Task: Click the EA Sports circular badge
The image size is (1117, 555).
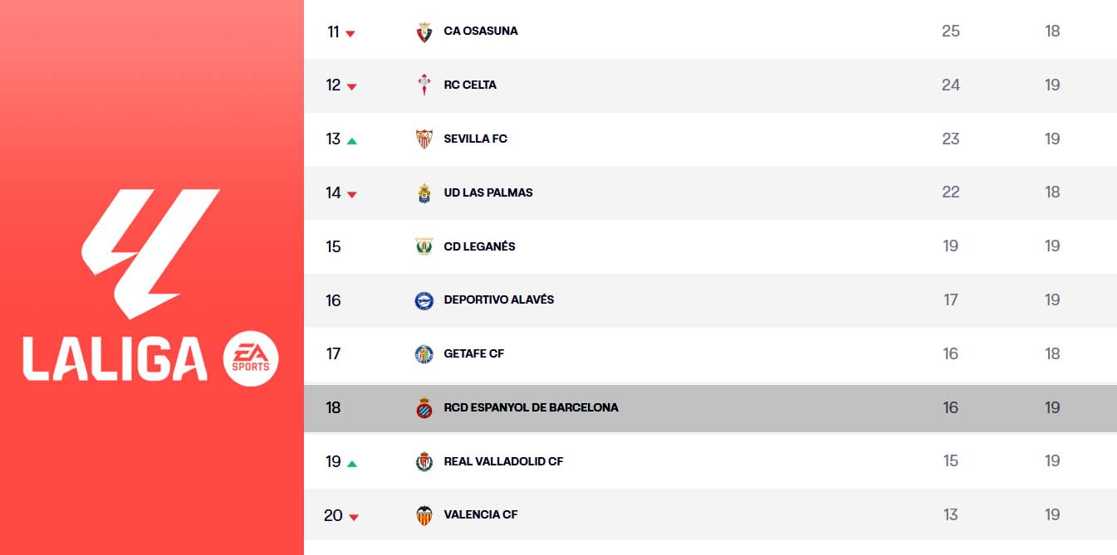Action: pyautogui.click(x=251, y=359)
